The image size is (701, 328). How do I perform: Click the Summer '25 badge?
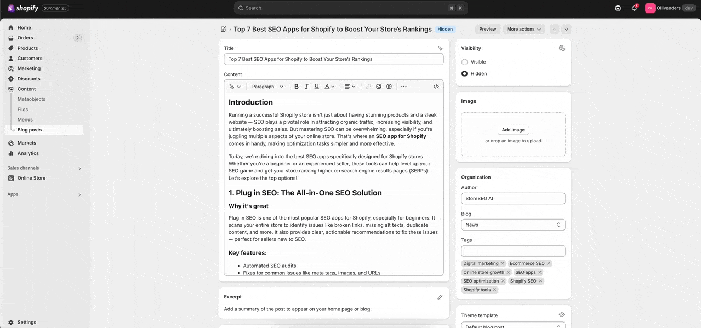tap(55, 8)
